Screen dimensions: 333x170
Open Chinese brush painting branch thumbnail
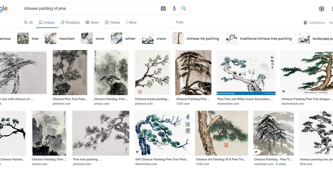152,72
